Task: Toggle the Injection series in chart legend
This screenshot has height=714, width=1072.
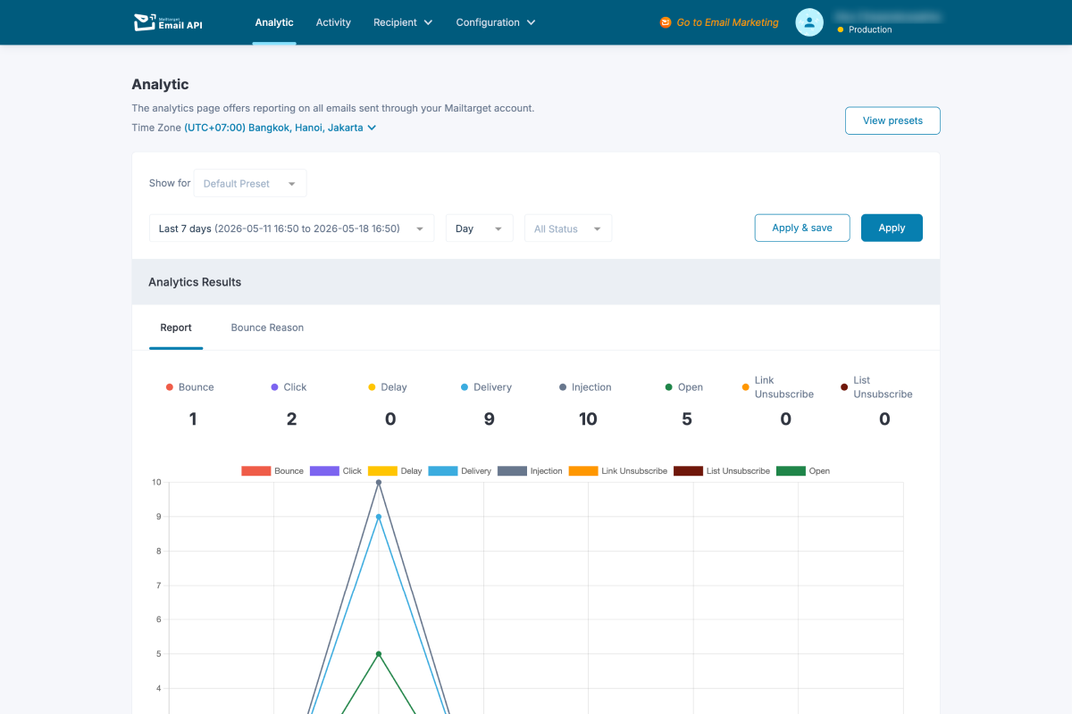Action: pyautogui.click(x=530, y=471)
